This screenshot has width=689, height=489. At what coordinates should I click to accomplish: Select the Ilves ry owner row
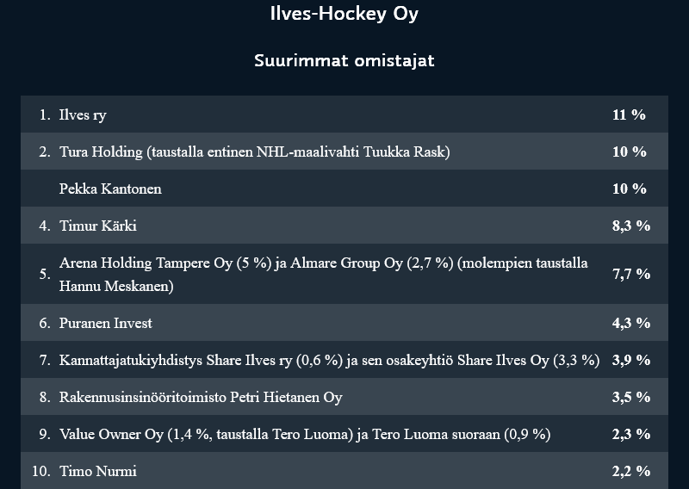[x=83, y=115]
